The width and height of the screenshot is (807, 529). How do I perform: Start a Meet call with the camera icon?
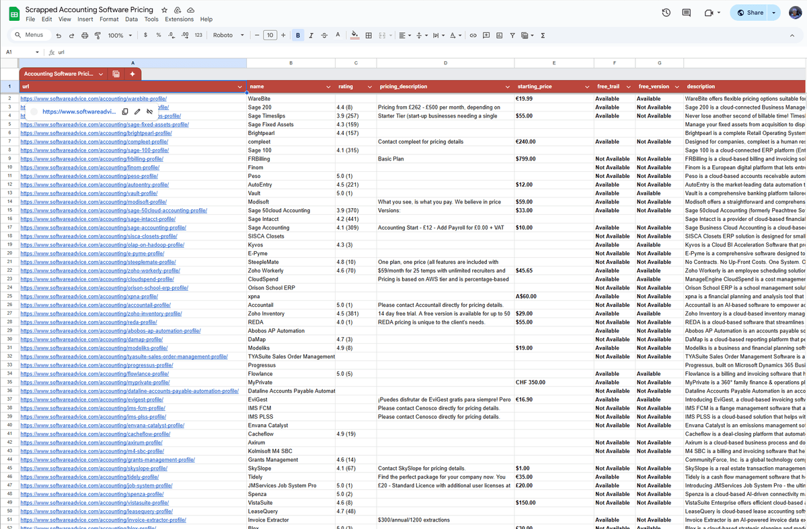[708, 12]
